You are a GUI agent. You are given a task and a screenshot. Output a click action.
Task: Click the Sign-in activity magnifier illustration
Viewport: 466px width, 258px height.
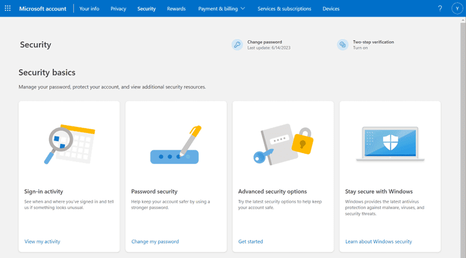click(x=70, y=144)
